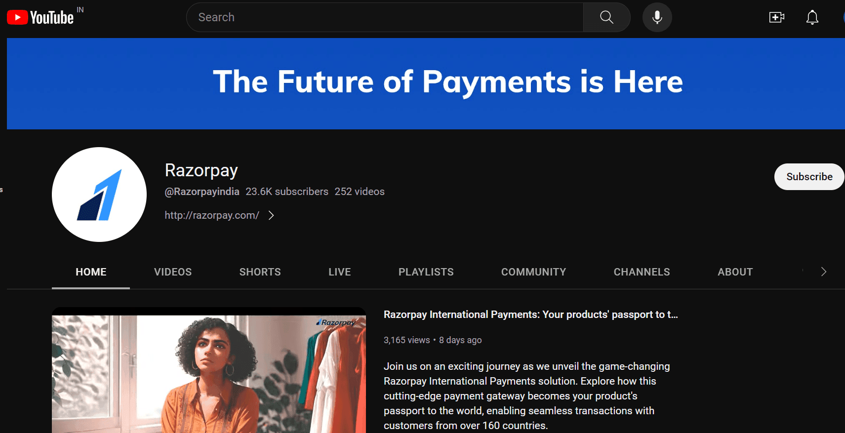Open the SHORTS tab
845x433 pixels.
(260, 272)
